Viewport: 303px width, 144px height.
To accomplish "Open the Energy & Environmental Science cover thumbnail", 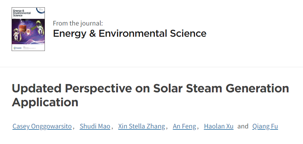I will click(28, 29).
